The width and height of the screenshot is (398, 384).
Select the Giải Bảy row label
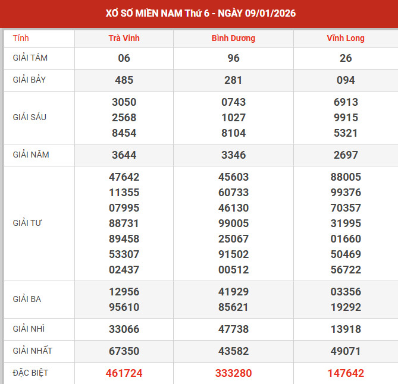click(30, 80)
